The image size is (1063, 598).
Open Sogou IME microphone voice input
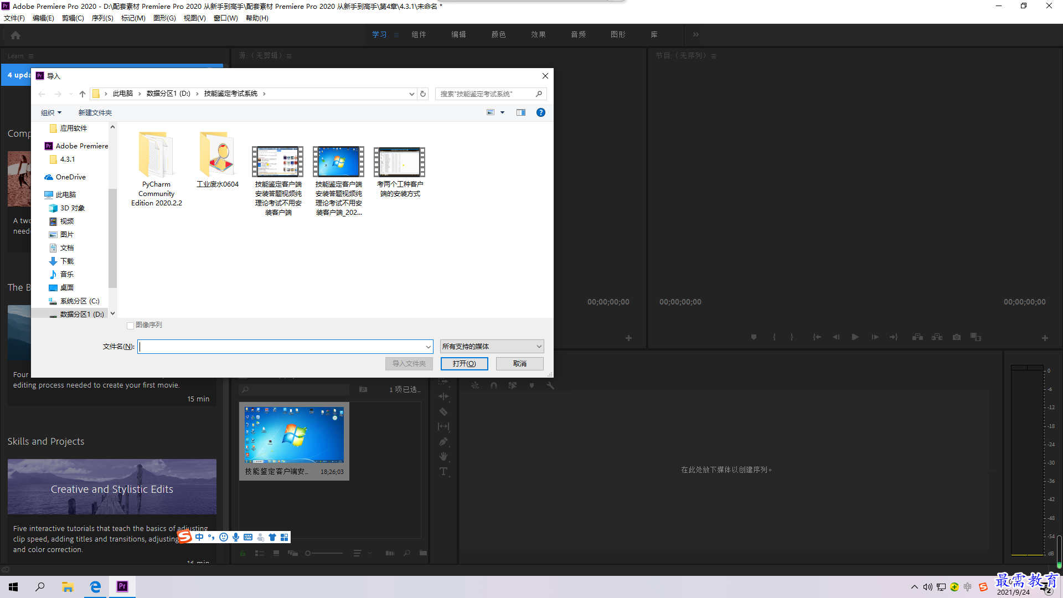click(x=236, y=537)
